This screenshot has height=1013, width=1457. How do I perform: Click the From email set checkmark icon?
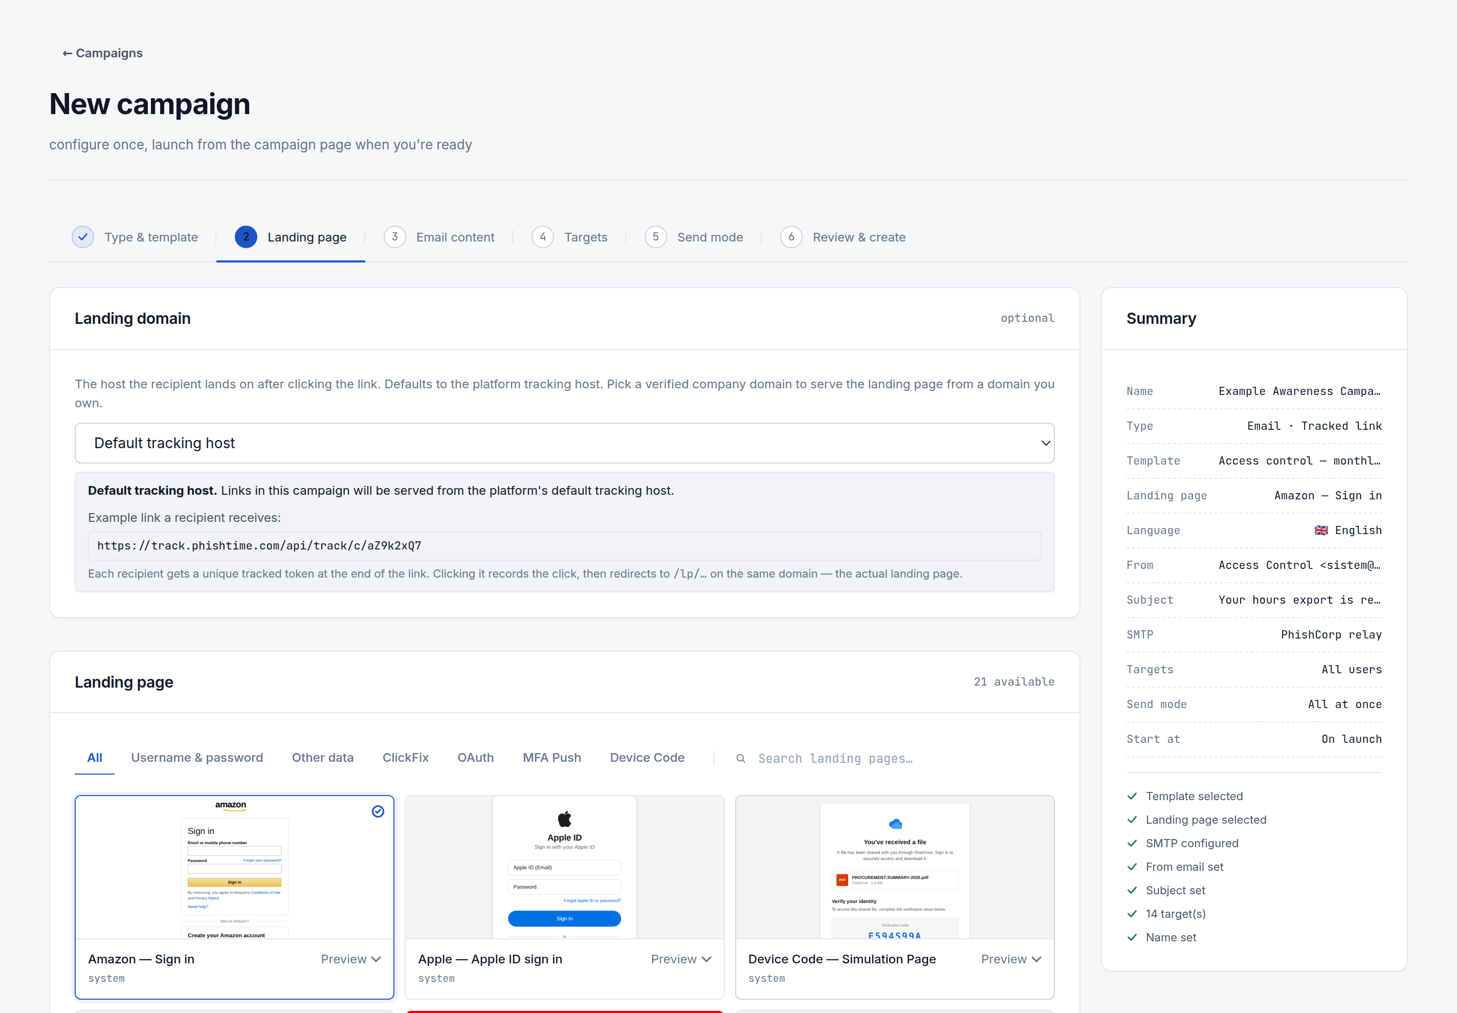pyautogui.click(x=1132, y=866)
